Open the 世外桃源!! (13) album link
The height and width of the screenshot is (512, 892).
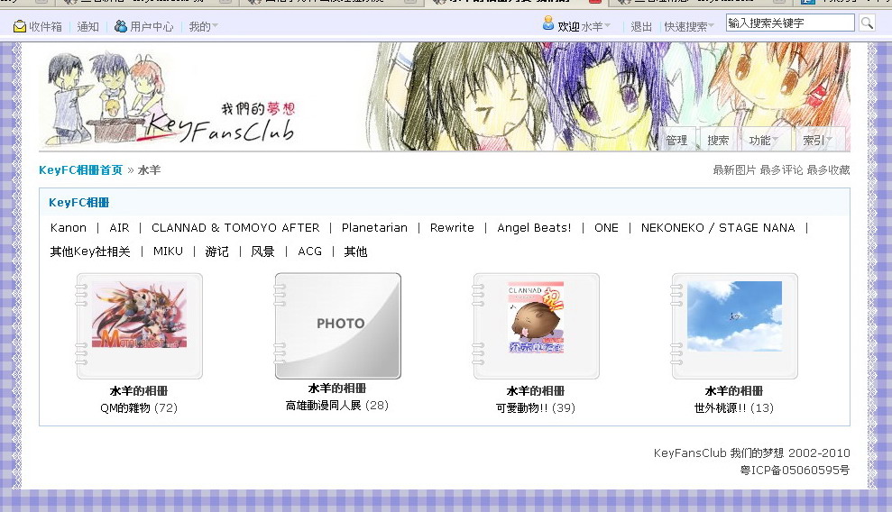734,408
